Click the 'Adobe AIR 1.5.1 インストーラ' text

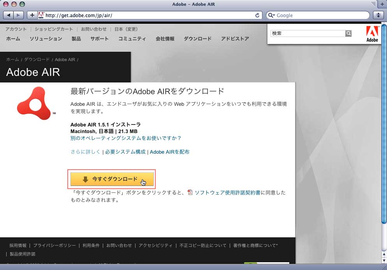point(106,124)
